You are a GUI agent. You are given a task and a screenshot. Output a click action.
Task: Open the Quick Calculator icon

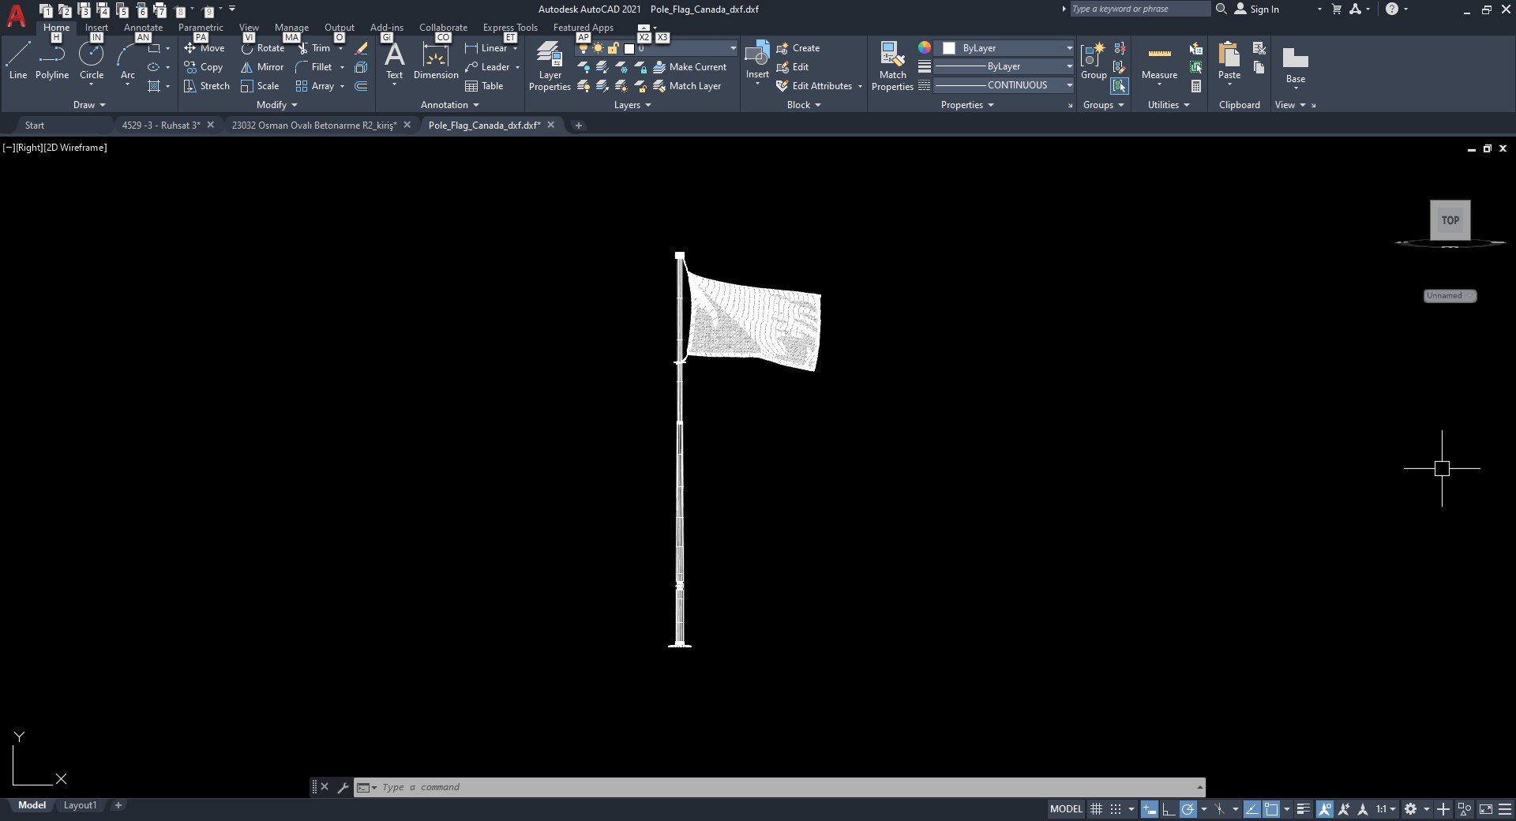1196,86
